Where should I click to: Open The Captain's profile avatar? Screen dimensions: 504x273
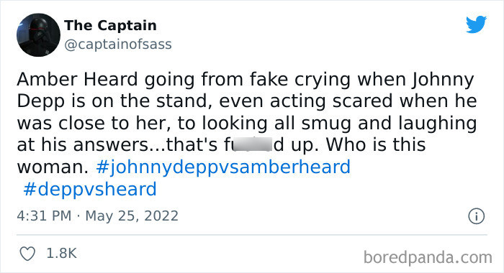pyautogui.click(x=38, y=35)
